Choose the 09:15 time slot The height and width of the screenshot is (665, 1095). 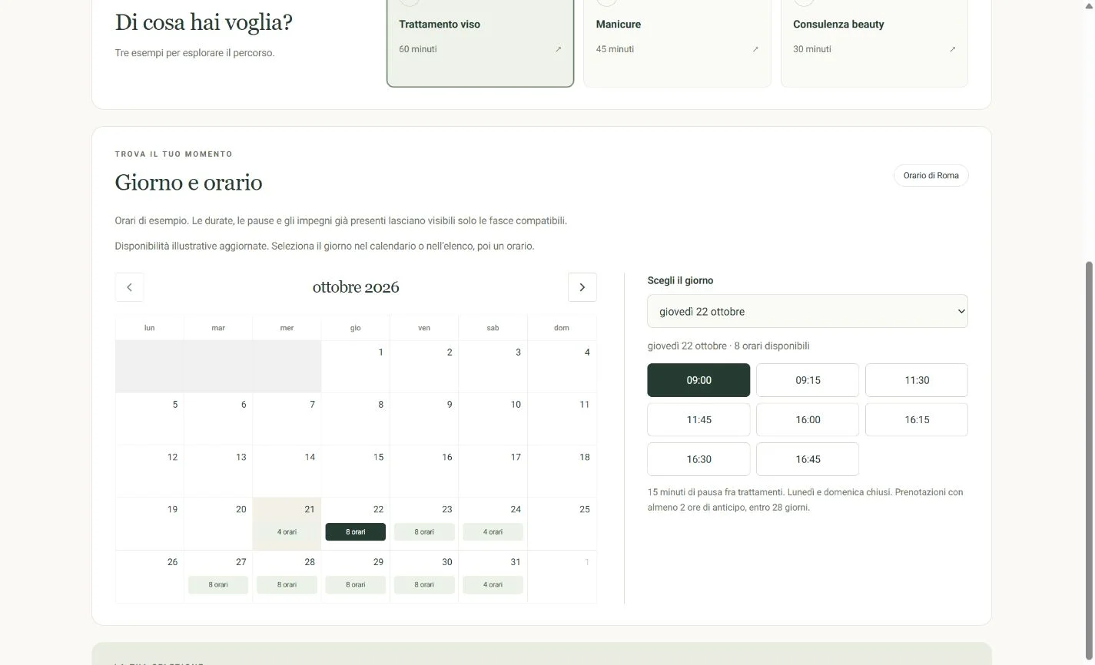808,380
